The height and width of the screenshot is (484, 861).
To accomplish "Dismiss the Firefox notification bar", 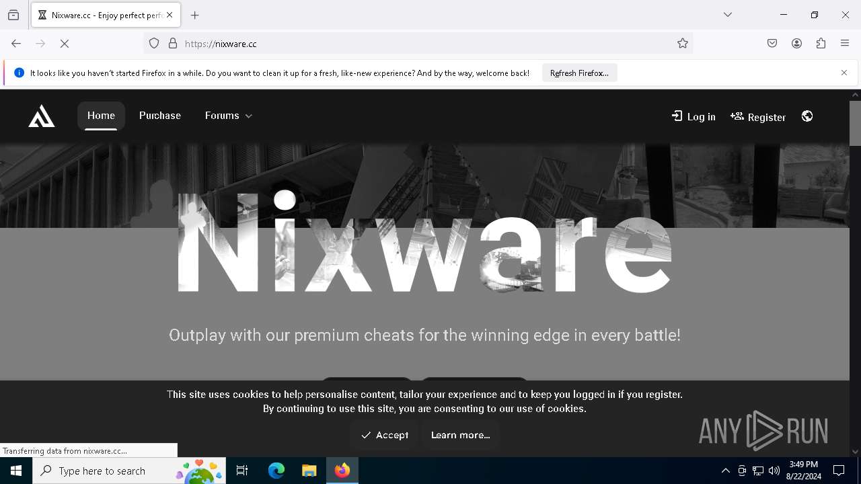I will tap(844, 73).
